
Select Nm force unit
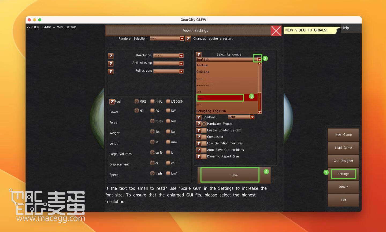(x=168, y=121)
